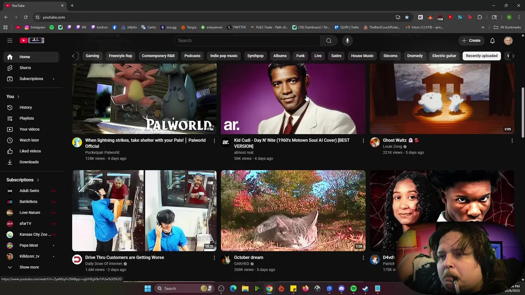
Task: Click the address bar URL
Action: [54, 17]
